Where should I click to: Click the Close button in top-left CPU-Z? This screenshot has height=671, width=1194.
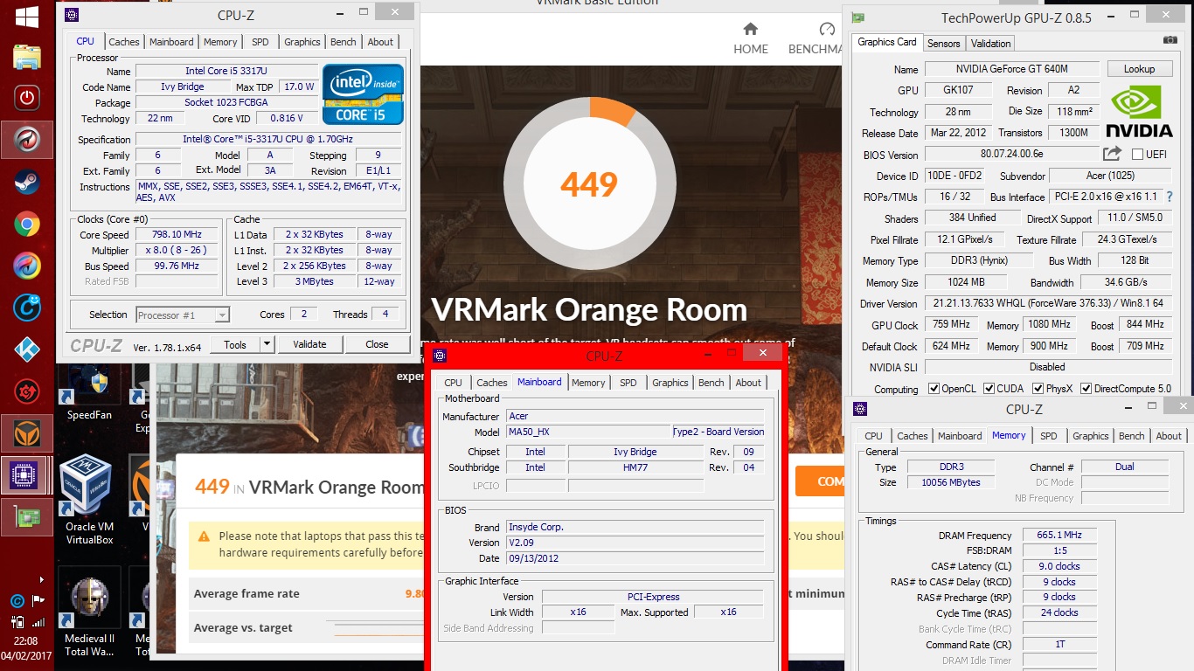pyautogui.click(x=377, y=344)
